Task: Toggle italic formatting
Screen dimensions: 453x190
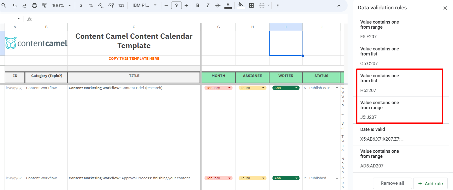Action: pos(208,5)
